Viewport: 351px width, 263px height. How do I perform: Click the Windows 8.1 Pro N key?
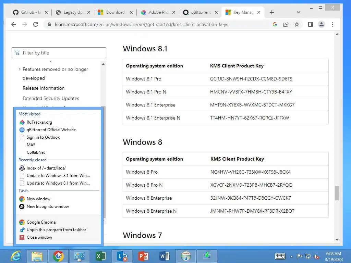(x=251, y=92)
